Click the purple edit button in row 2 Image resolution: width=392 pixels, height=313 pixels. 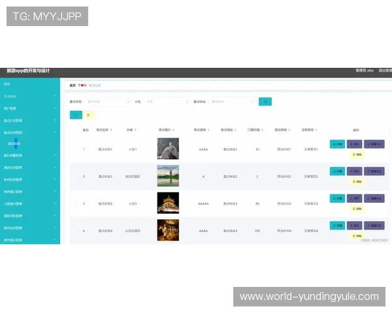356,171
